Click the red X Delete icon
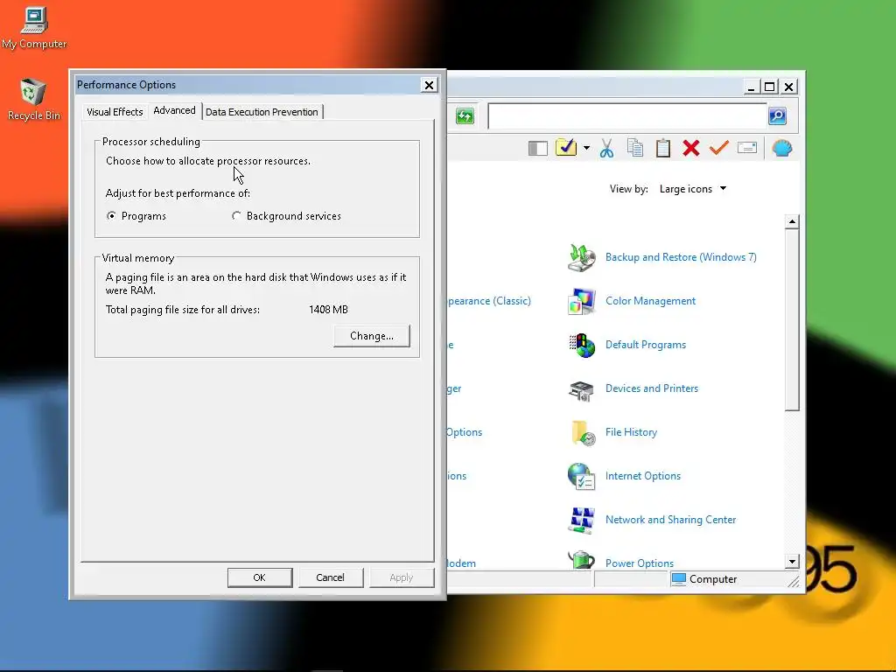The image size is (896, 672). tap(691, 148)
